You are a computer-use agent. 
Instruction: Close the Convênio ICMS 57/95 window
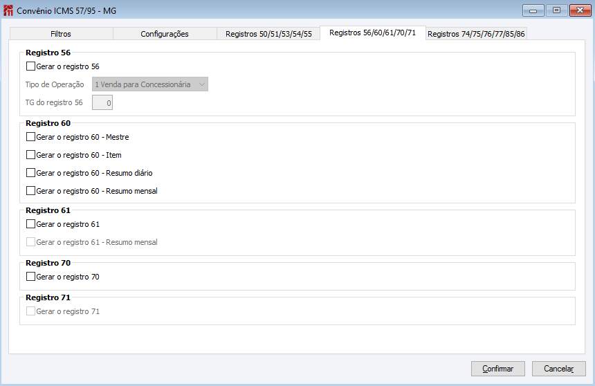click(580, 10)
